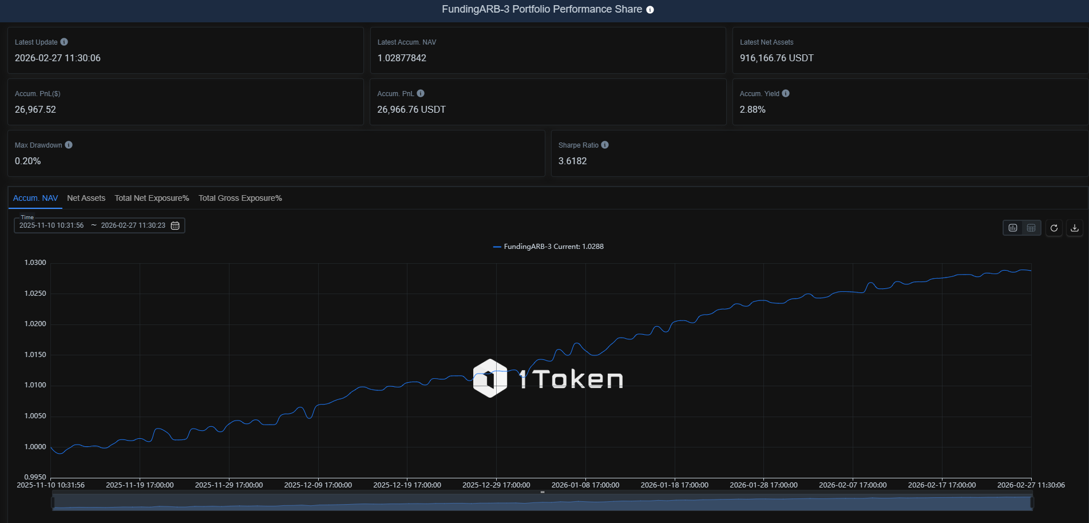Click x-axis label 2026-02-17 17:00:00
This screenshot has width=1089, height=523.
coord(942,485)
